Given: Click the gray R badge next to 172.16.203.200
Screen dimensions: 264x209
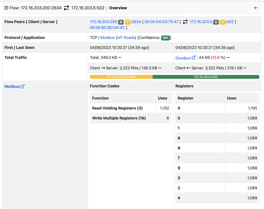Looking at the screenshot, I should (121, 22).
